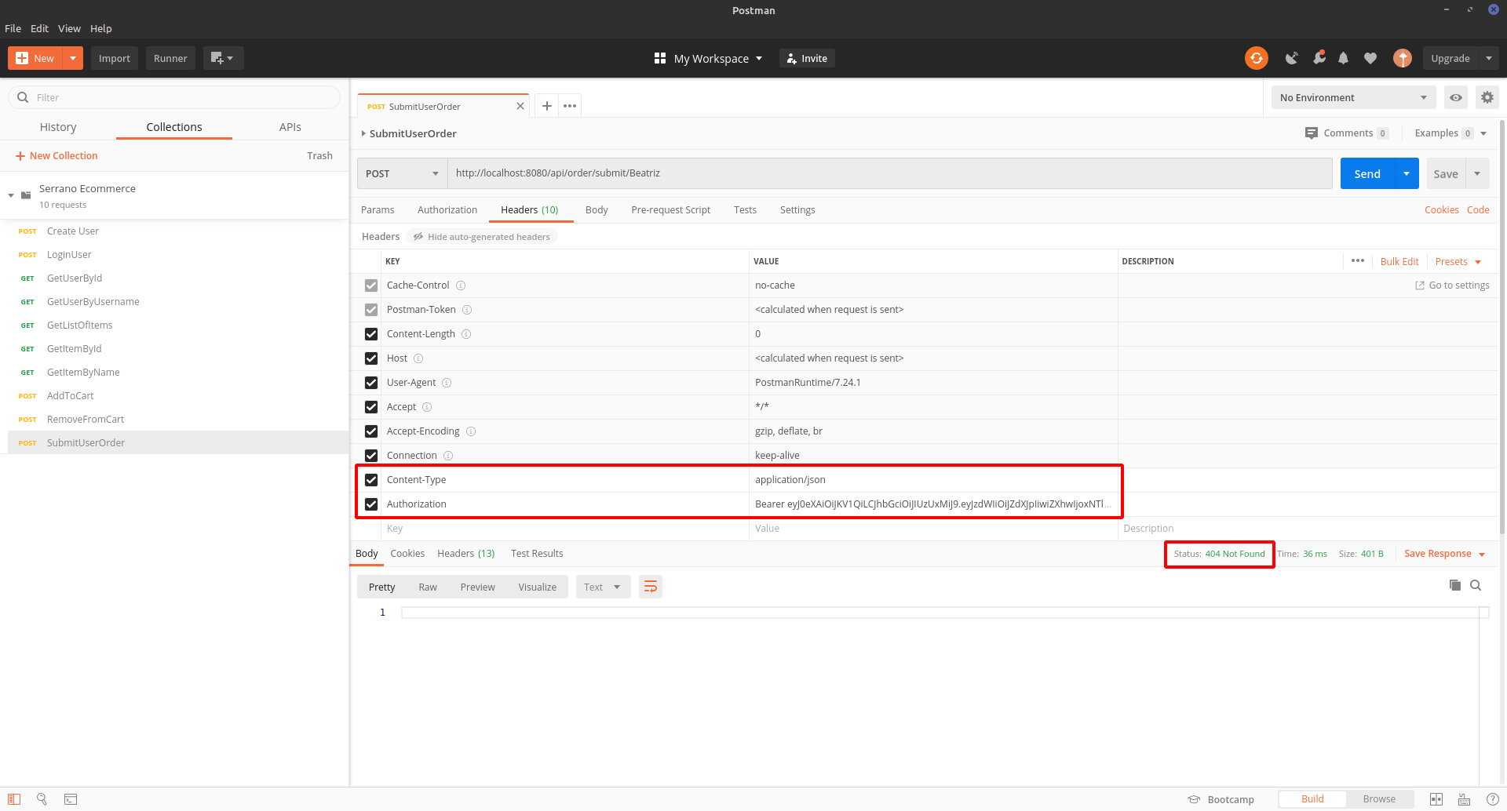Open the Save Response dropdown
Viewport: 1507px width, 811px height.
tap(1445, 554)
